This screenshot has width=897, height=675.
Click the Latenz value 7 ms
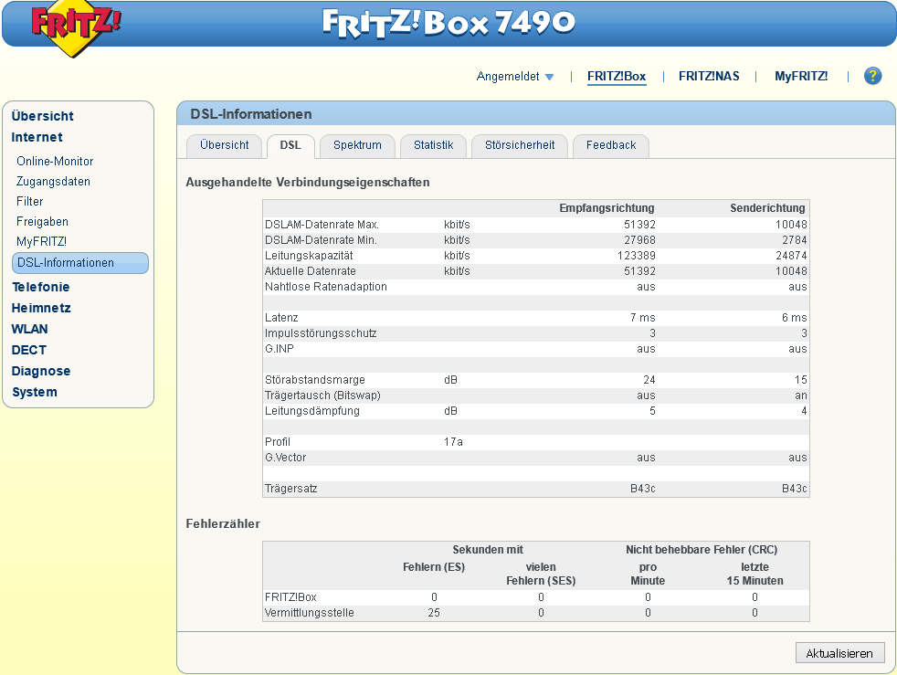[642, 318]
